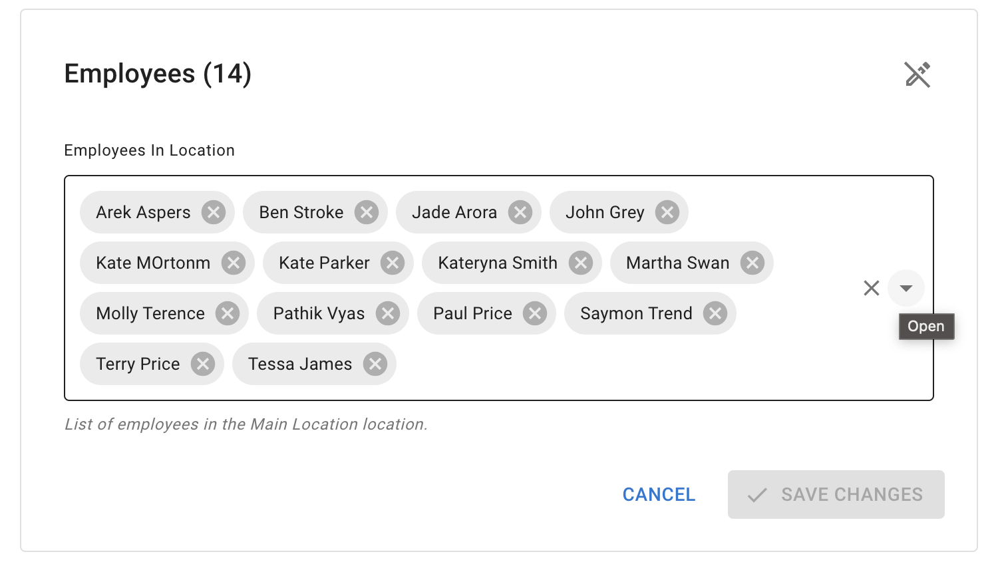Select the Molly Terence chip
The height and width of the screenshot is (564, 998).
tap(150, 313)
